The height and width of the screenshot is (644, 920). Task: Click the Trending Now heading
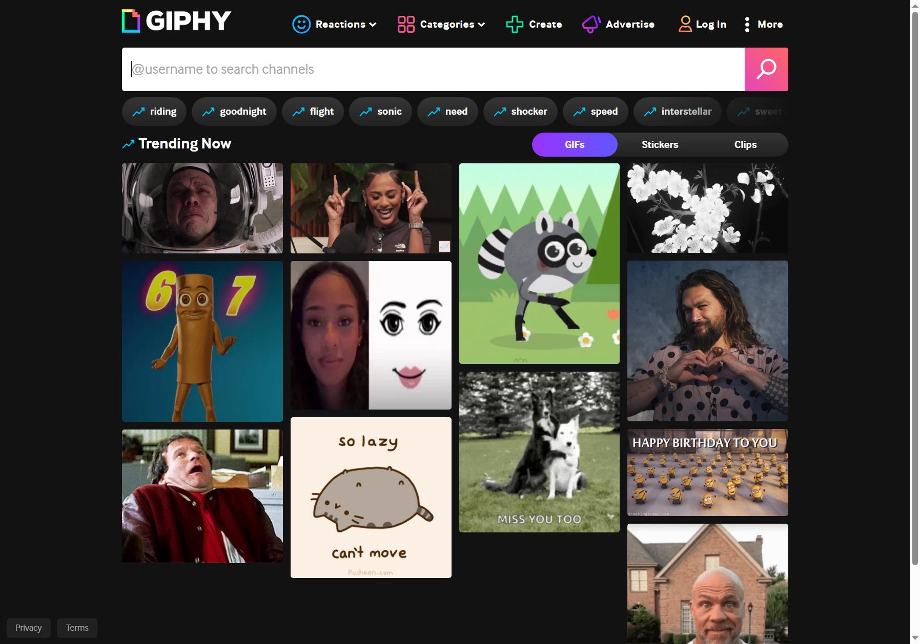tap(185, 144)
